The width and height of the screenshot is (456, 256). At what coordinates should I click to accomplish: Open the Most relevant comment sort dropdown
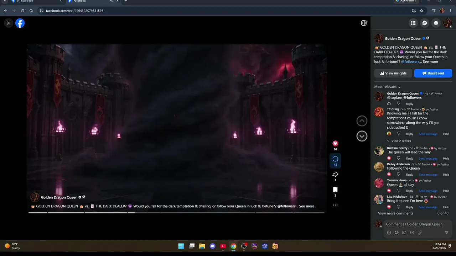coord(388,87)
